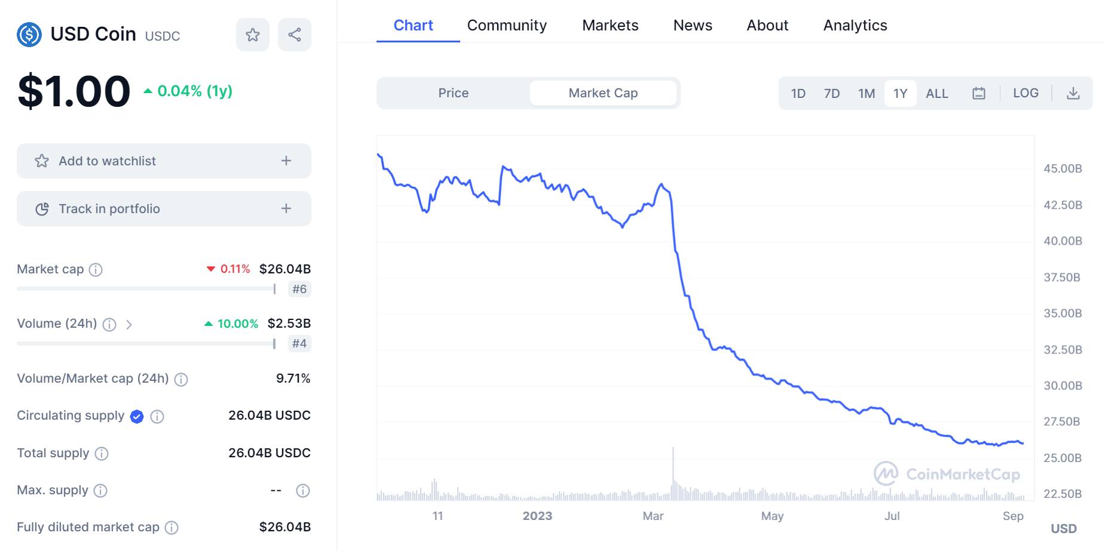Click the $2.53B volume value
Image resolution: width=1105 pixels, height=551 pixels.
[289, 323]
